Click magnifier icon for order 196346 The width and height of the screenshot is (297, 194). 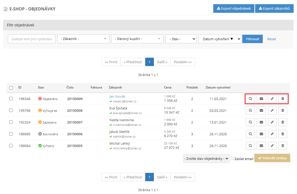[x=250, y=99]
